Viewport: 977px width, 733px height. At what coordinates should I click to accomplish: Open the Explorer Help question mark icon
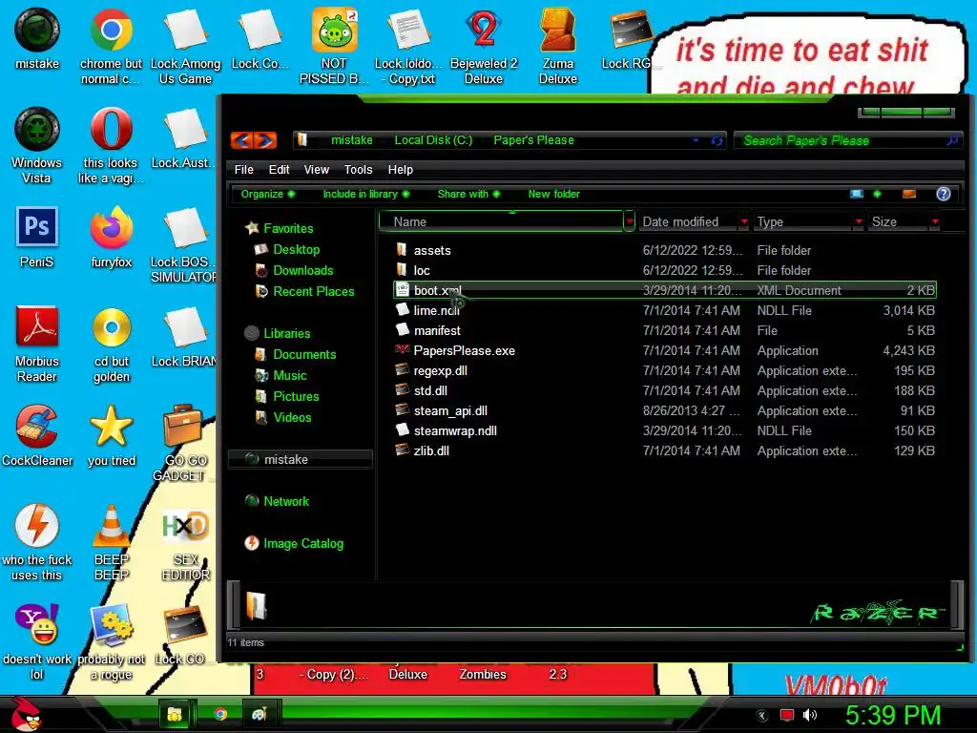pyautogui.click(x=944, y=194)
